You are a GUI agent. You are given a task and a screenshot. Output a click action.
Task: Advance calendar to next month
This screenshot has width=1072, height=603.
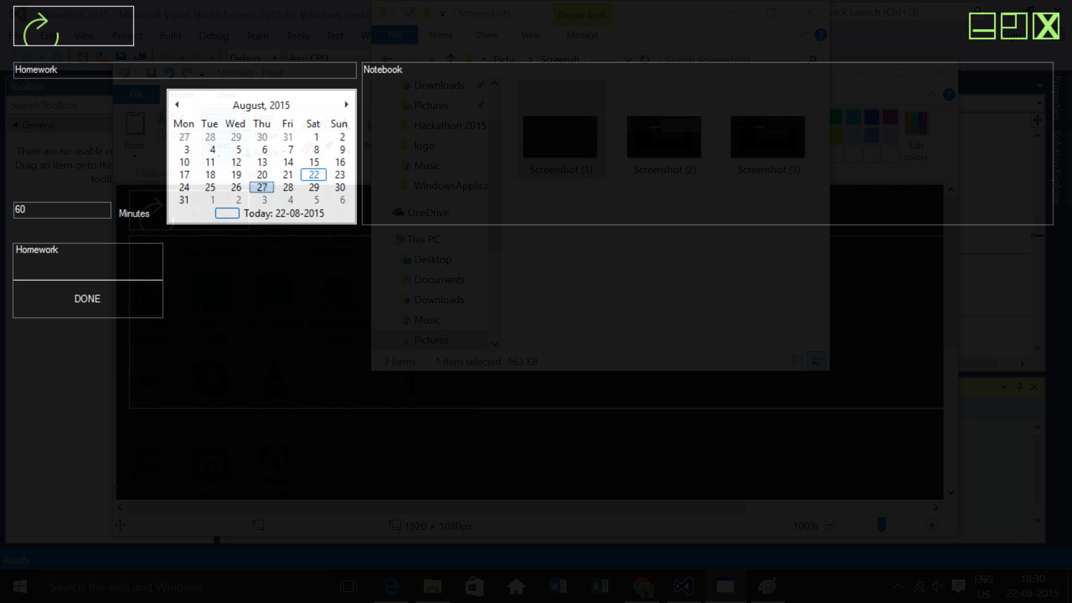point(346,104)
